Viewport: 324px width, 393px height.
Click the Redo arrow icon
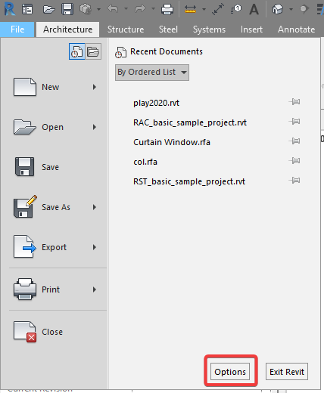[140, 9]
